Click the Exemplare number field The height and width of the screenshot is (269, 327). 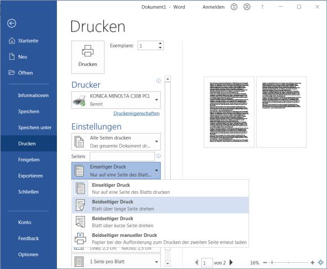[148, 46]
